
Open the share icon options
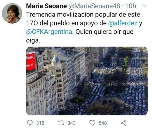(x=124, y=123)
